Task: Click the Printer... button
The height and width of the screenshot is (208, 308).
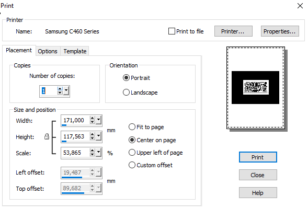Action: pyautogui.click(x=233, y=31)
